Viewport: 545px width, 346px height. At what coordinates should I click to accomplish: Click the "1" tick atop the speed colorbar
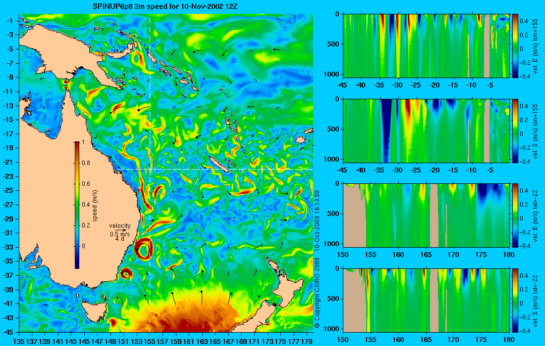(x=83, y=142)
